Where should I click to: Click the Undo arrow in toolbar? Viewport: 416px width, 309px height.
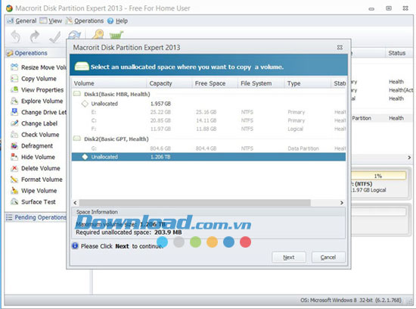pyautogui.click(x=16, y=36)
